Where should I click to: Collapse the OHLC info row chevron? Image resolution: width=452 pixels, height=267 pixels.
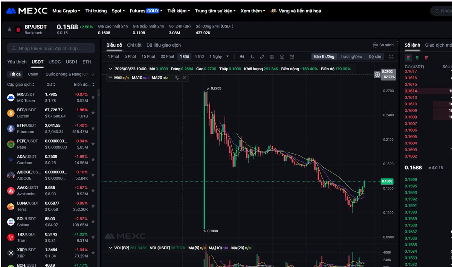coord(110,69)
